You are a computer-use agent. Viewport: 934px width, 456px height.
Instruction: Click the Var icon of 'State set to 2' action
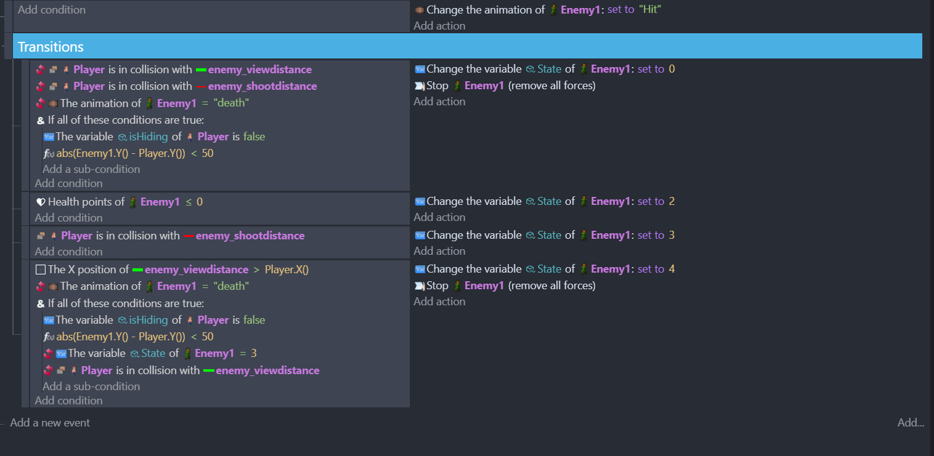420,201
